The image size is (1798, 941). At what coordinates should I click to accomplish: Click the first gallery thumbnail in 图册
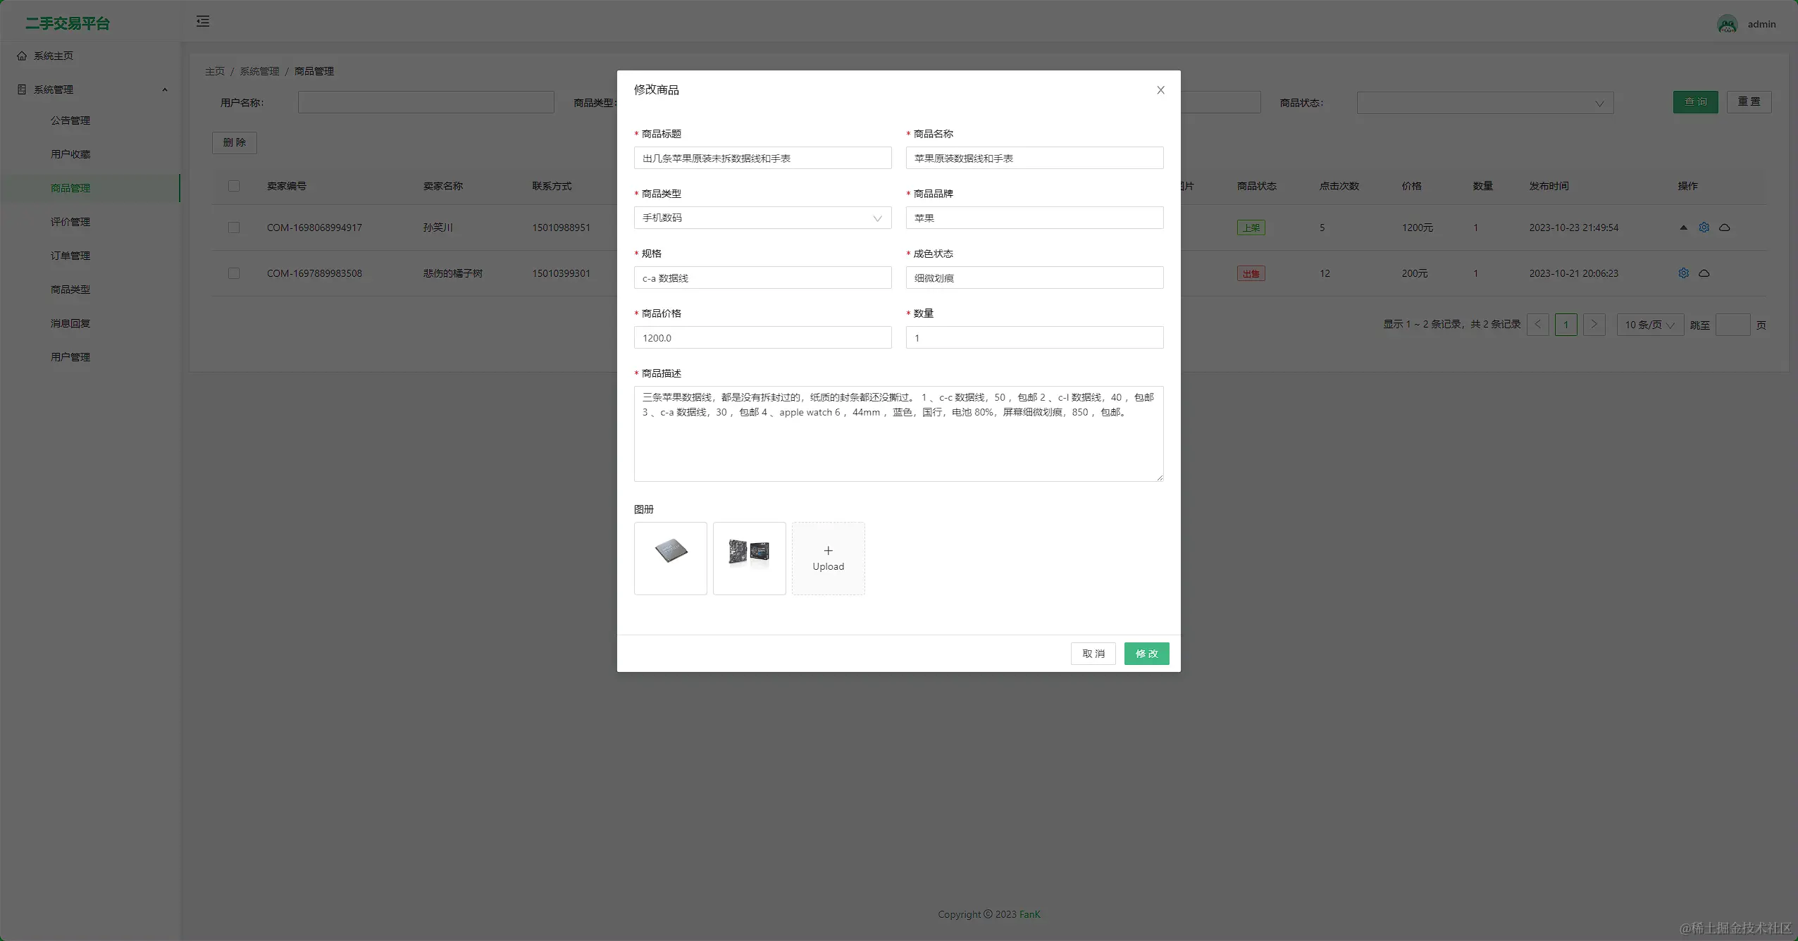670,558
